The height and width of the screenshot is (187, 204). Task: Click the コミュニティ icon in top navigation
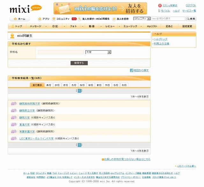point(54,19)
